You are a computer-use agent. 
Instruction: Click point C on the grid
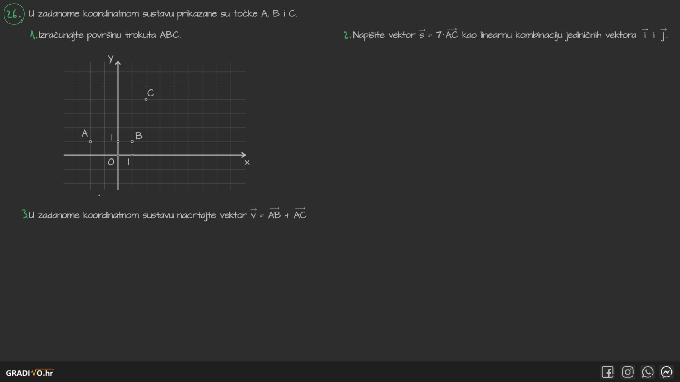[x=146, y=99]
